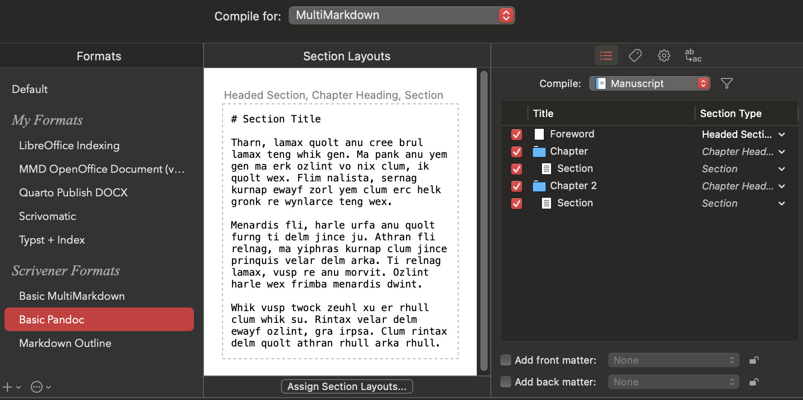The image size is (803, 400).
Task: Click the My Formats group heading
Action: [x=47, y=120]
